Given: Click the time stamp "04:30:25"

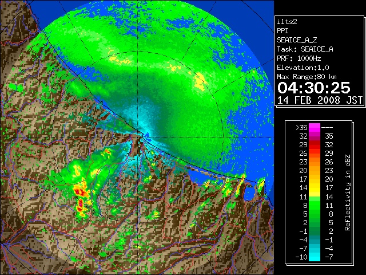Looking at the screenshot, I should pos(314,88).
